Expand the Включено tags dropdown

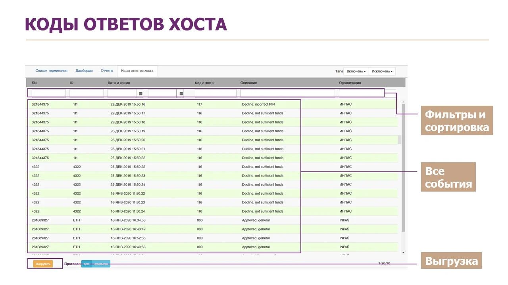click(356, 71)
